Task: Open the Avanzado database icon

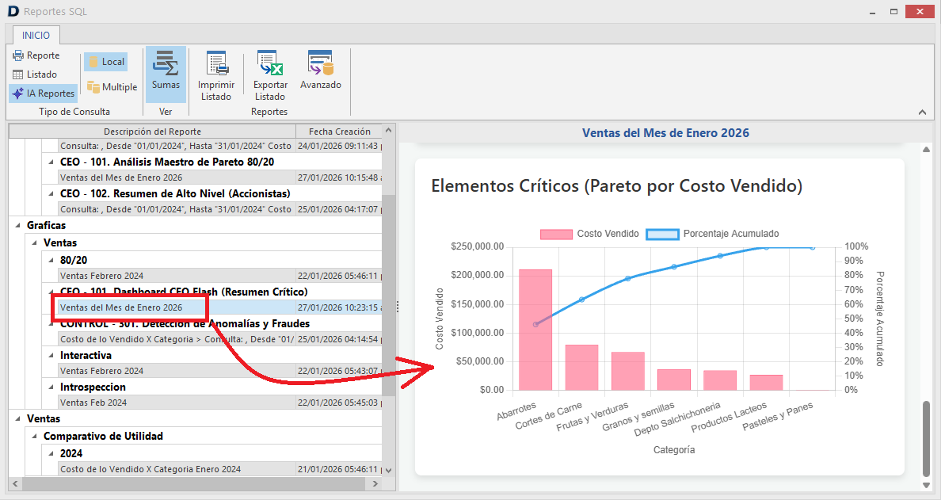Action: pos(321,63)
